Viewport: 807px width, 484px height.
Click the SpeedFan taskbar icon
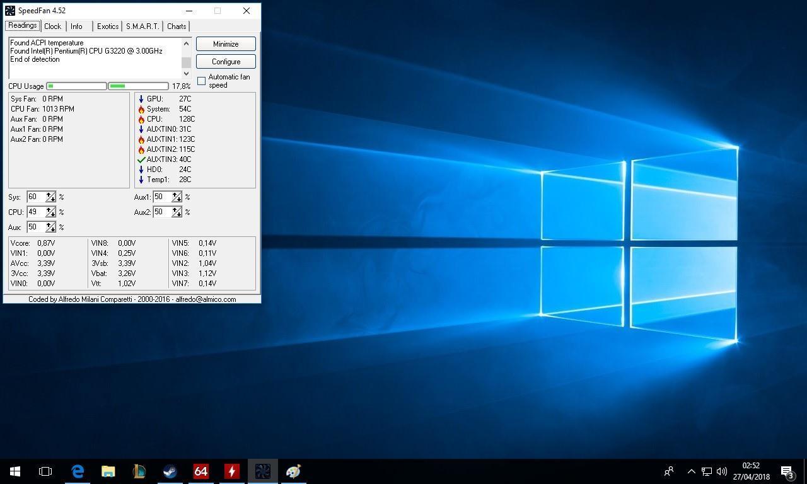coord(262,471)
